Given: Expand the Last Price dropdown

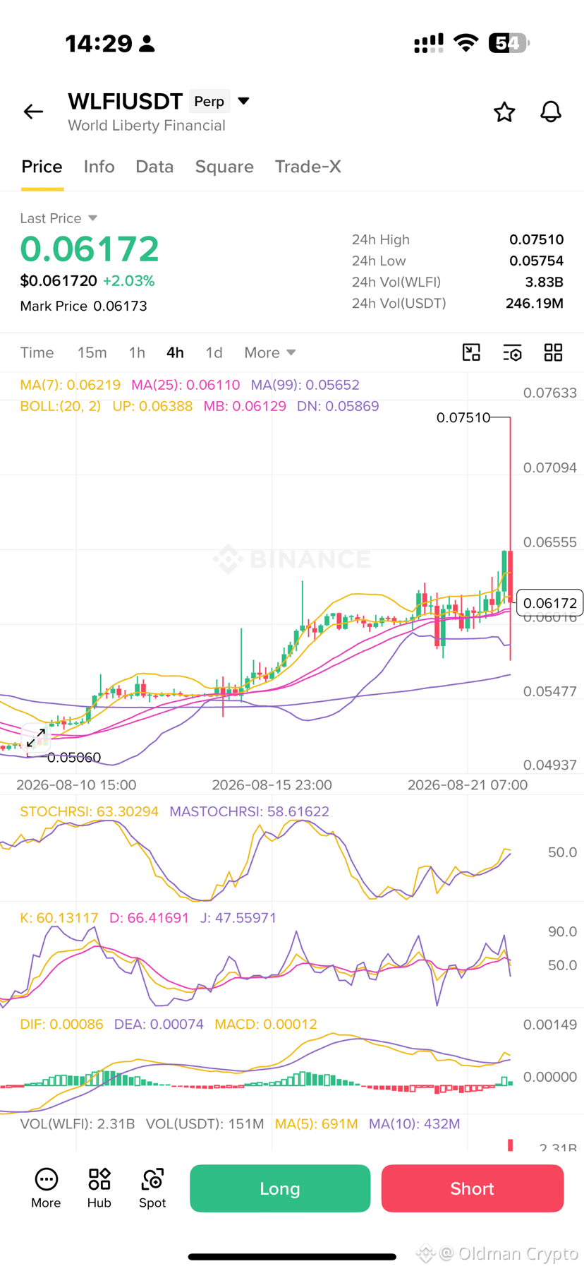Looking at the screenshot, I should click(x=92, y=218).
